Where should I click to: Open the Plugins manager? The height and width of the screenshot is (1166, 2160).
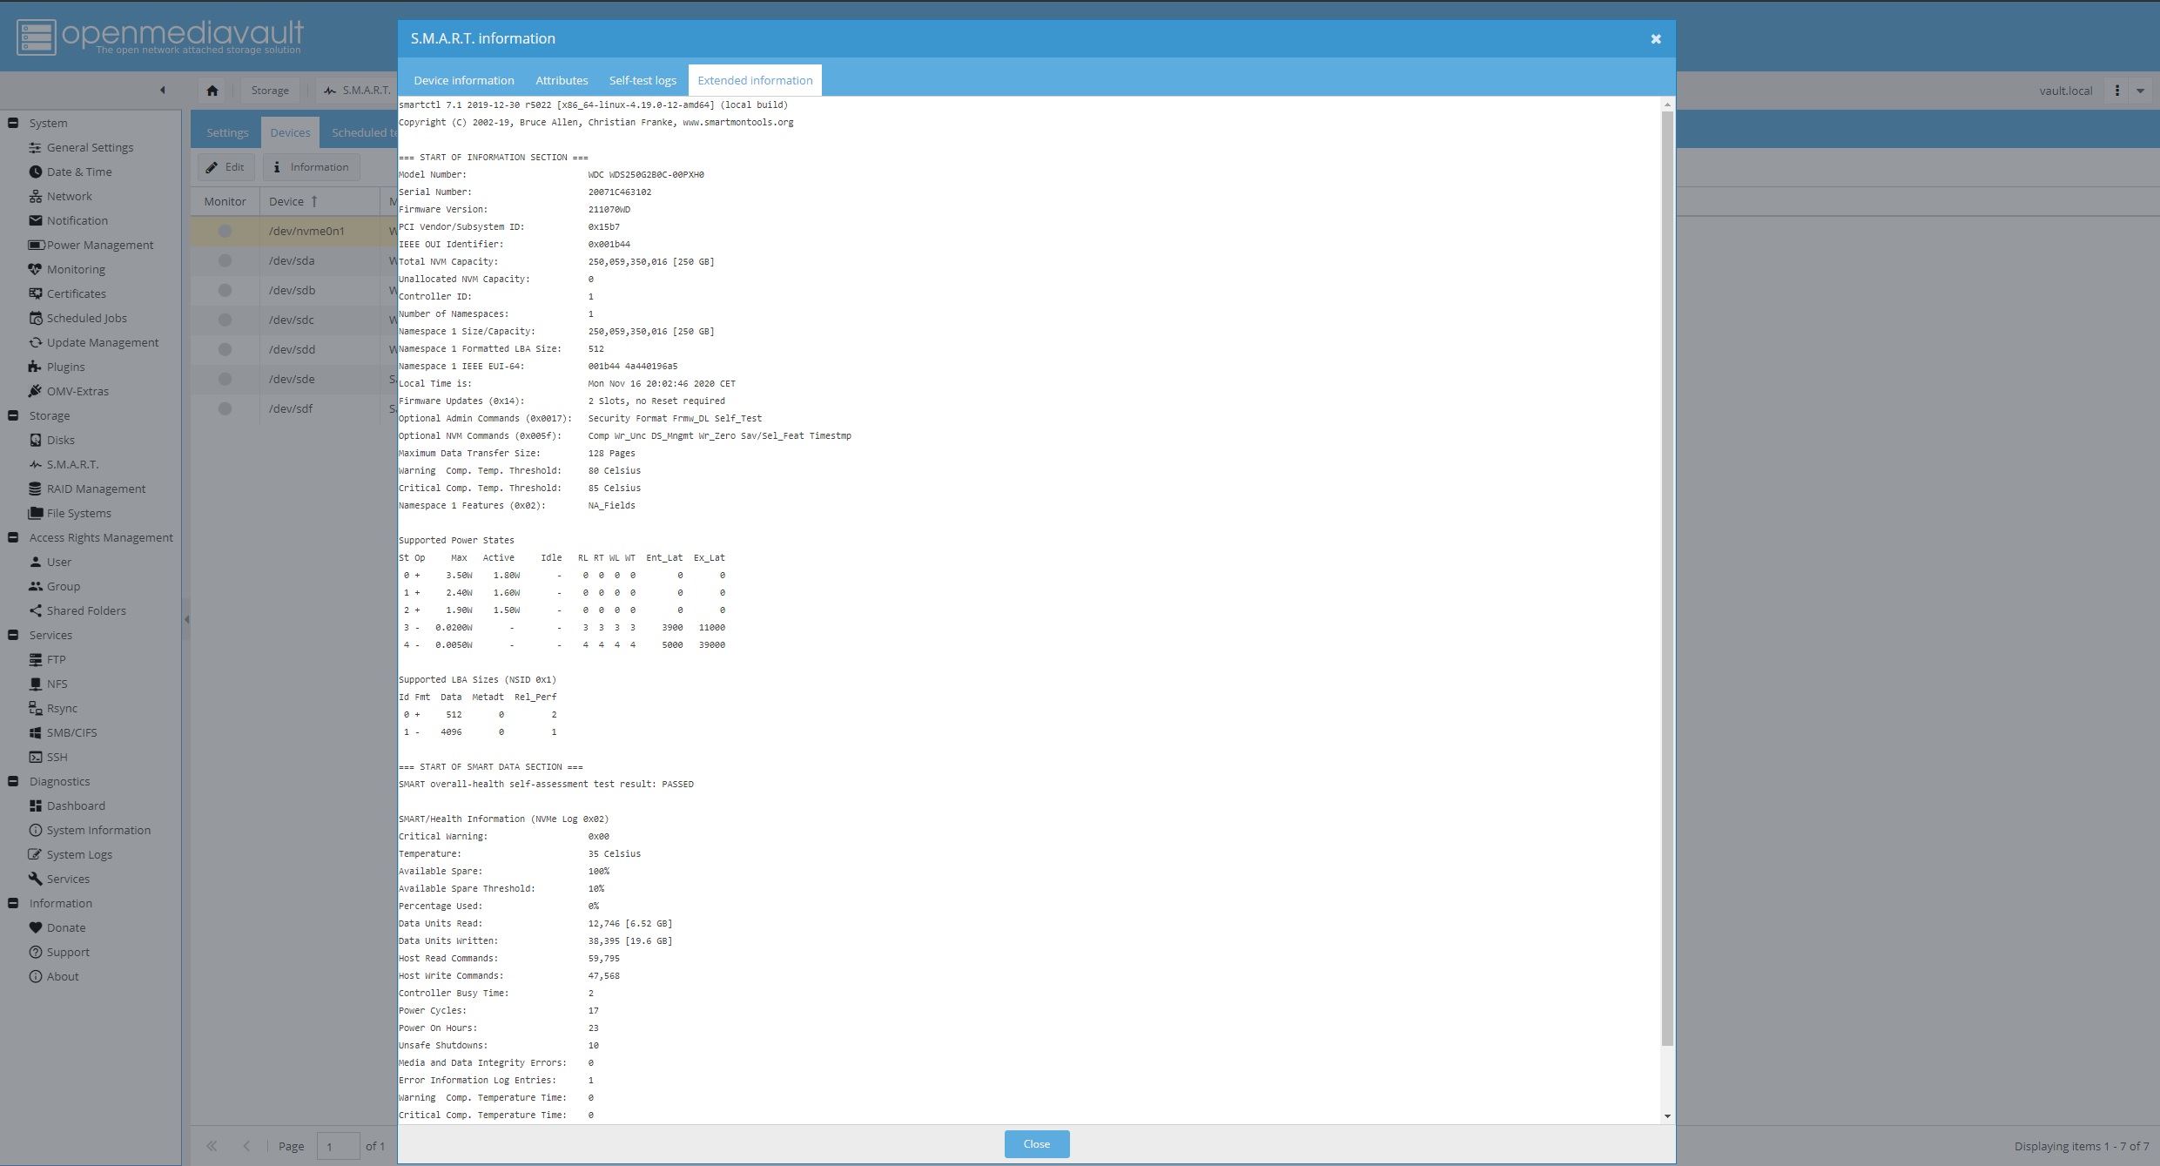pos(64,367)
